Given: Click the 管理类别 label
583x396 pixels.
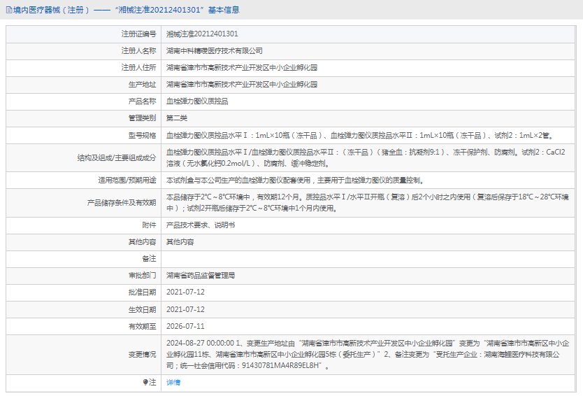Looking at the screenshot, I should click(143, 118).
